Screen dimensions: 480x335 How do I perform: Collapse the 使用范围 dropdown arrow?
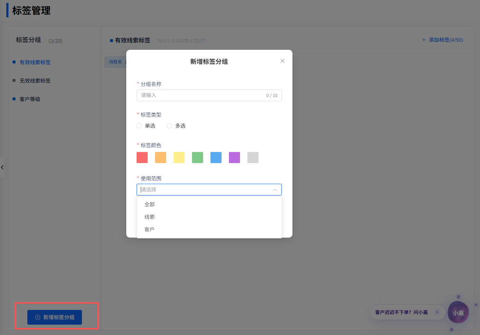pos(275,190)
